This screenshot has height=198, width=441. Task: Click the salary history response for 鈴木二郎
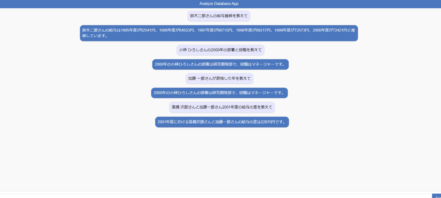click(x=219, y=33)
